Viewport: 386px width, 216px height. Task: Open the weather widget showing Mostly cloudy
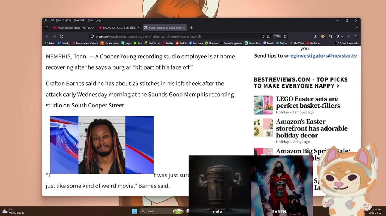tap(14, 211)
